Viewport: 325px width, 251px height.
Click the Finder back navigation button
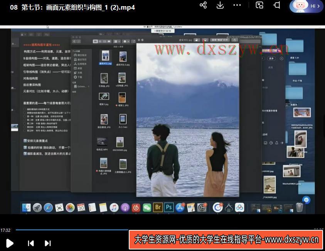click(74, 41)
